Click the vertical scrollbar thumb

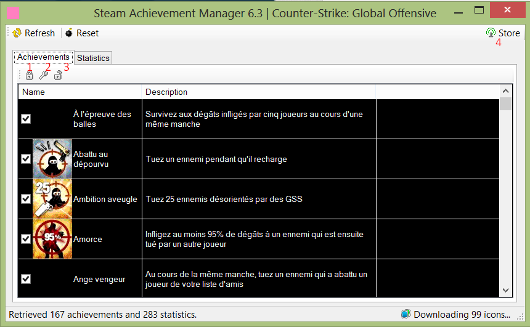(506, 103)
